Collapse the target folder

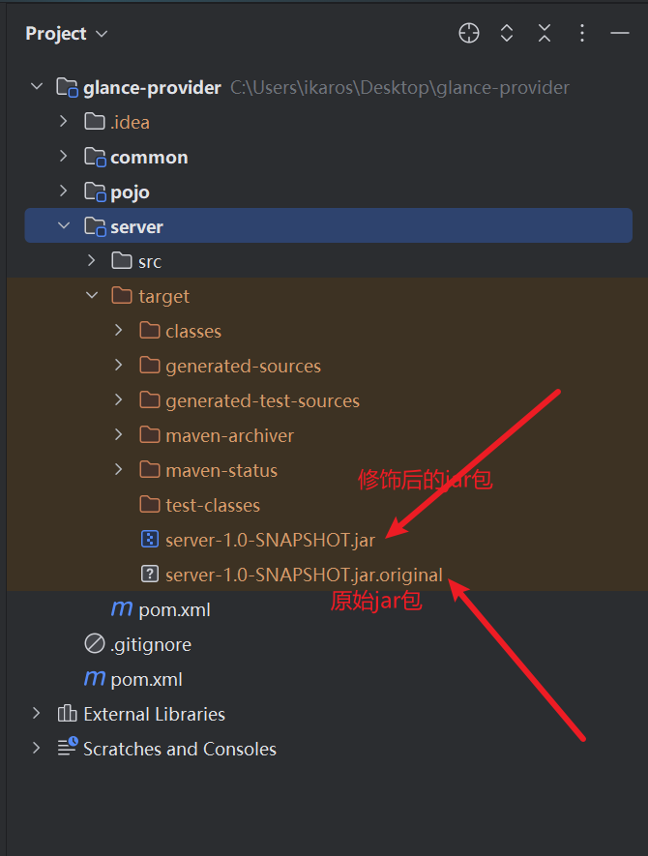point(92,295)
